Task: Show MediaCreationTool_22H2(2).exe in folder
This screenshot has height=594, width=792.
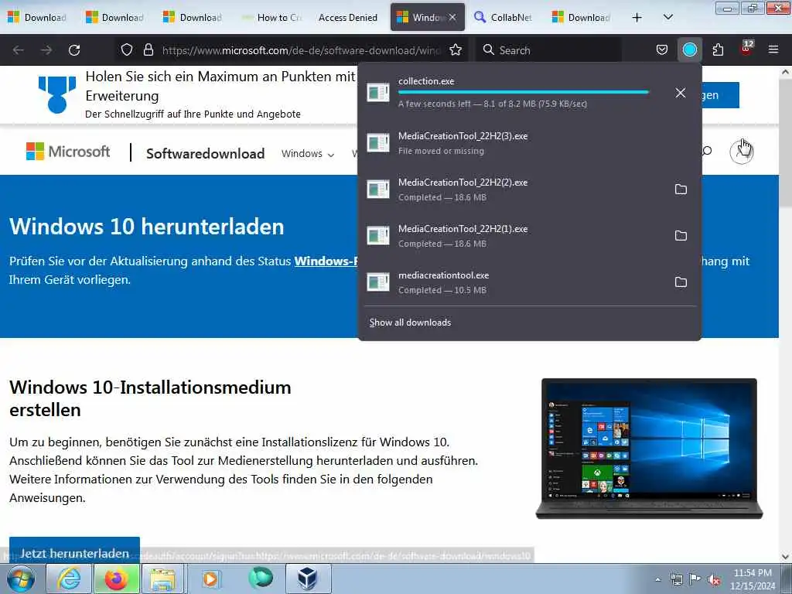Action: (681, 189)
